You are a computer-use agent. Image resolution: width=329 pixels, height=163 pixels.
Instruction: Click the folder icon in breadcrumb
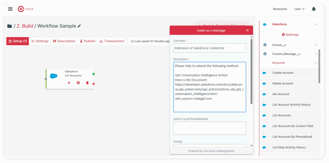coord(10,26)
